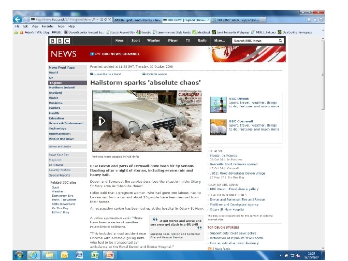Switch to BBC Sport Andy Murray tab

[138, 20]
